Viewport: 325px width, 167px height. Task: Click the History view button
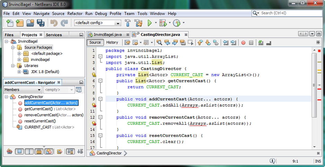coord(112,43)
